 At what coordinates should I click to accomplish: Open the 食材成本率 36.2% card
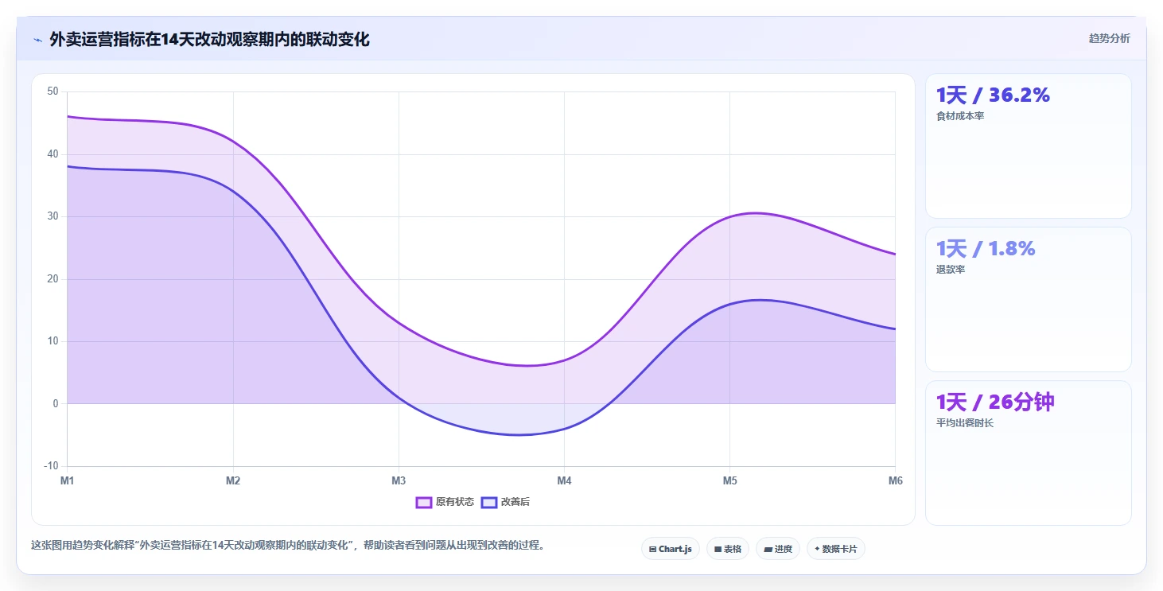pyautogui.click(x=1029, y=146)
